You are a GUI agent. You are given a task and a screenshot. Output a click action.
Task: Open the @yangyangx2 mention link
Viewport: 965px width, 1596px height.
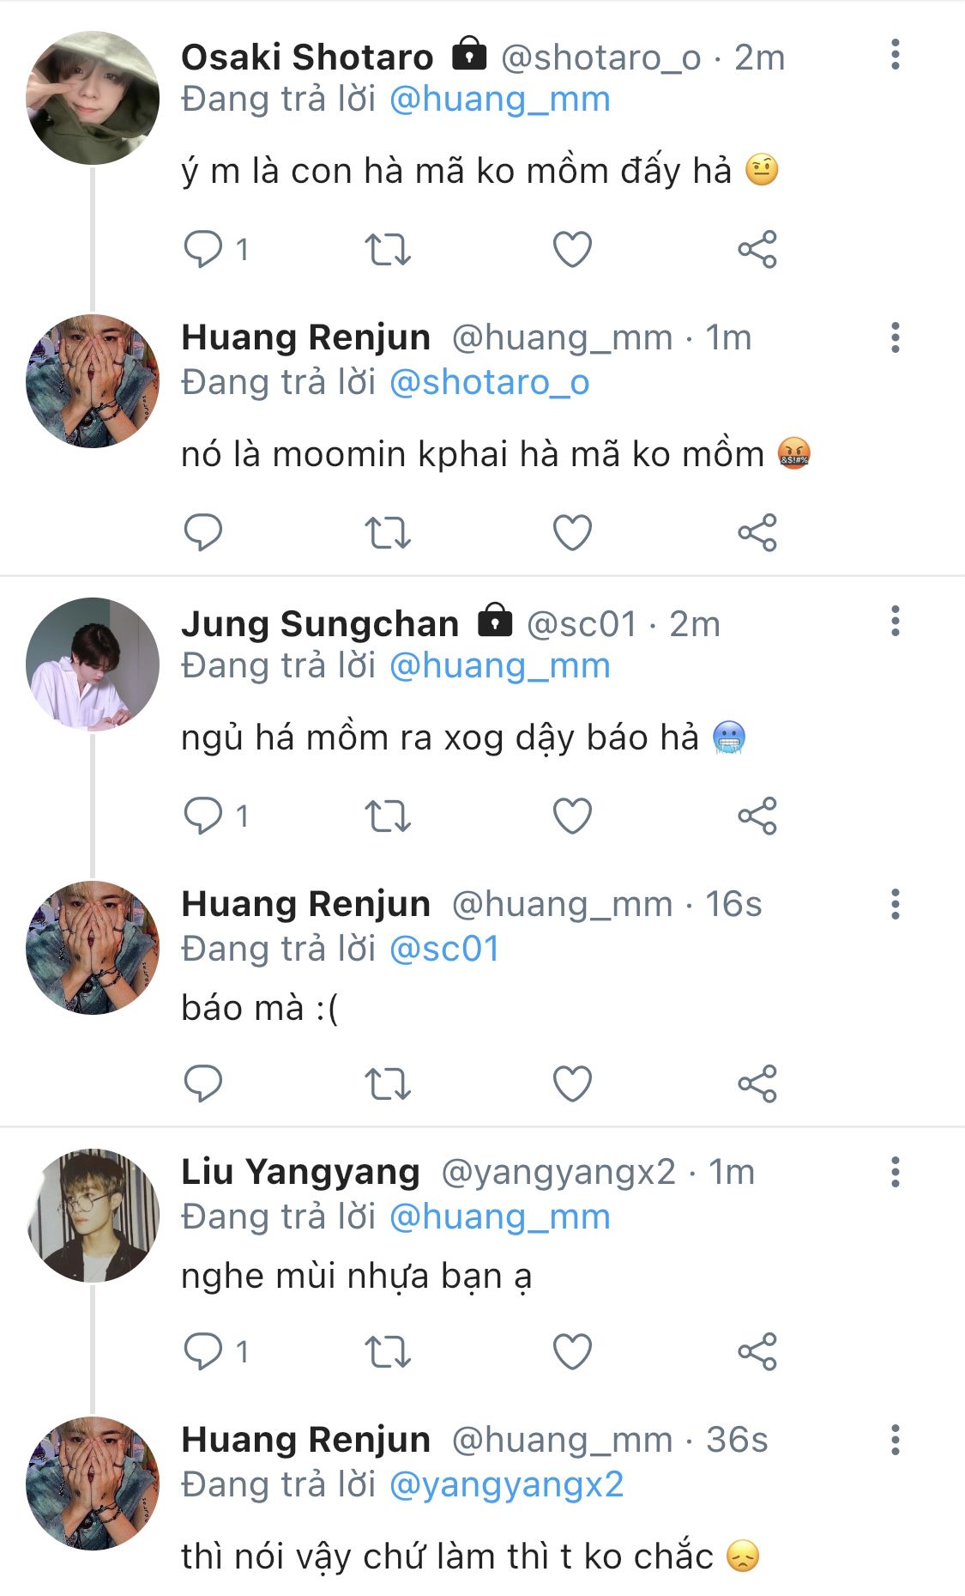[x=506, y=1485]
